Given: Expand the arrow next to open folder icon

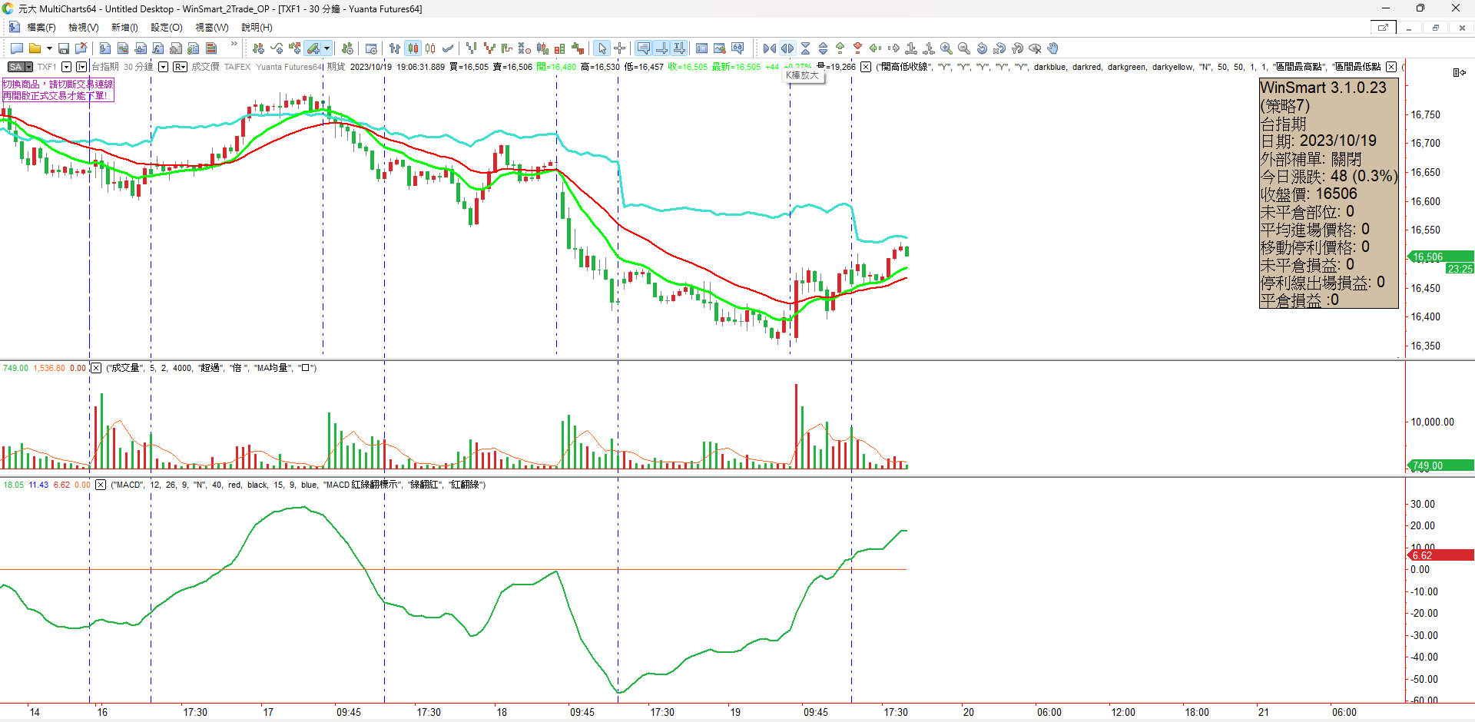Looking at the screenshot, I should point(49,48).
